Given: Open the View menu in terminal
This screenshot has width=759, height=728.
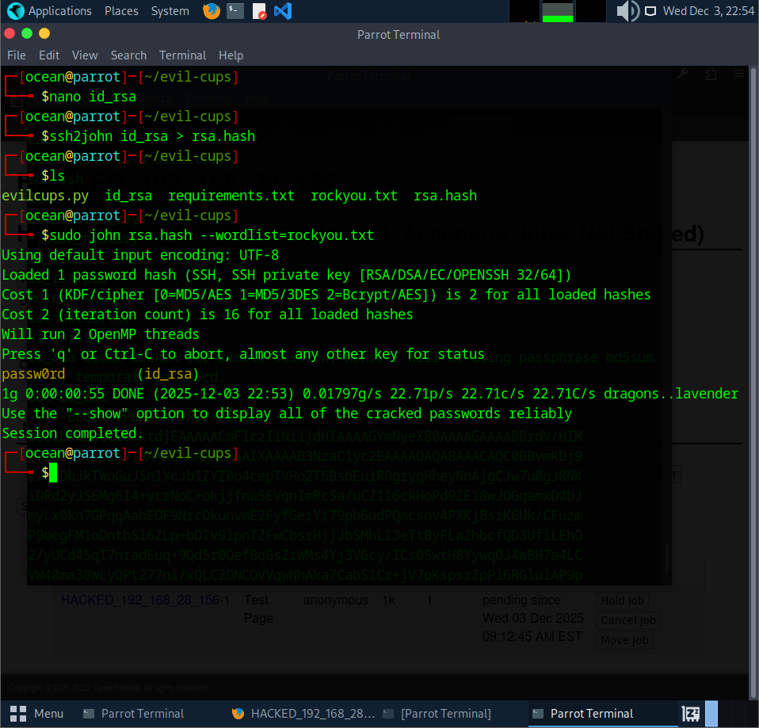Looking at the screenshot, I should tap(85, 55).
